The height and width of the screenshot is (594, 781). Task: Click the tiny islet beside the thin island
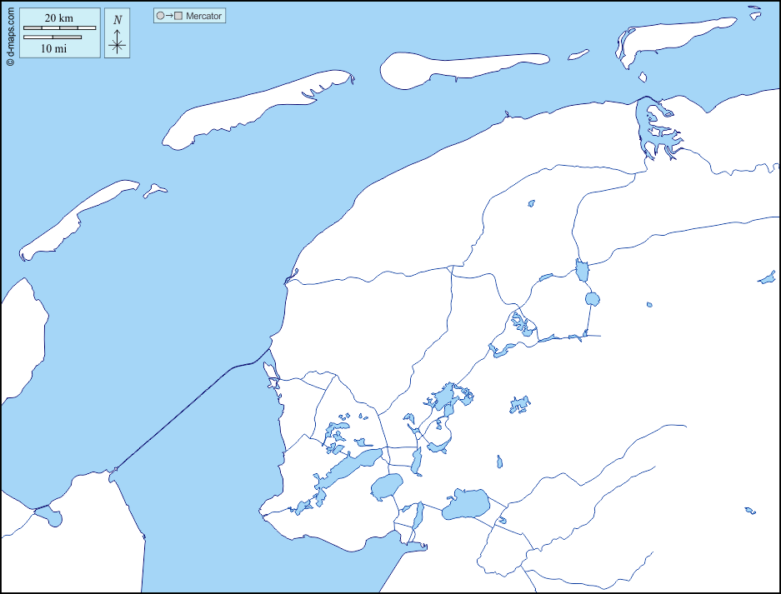(154, 191)
